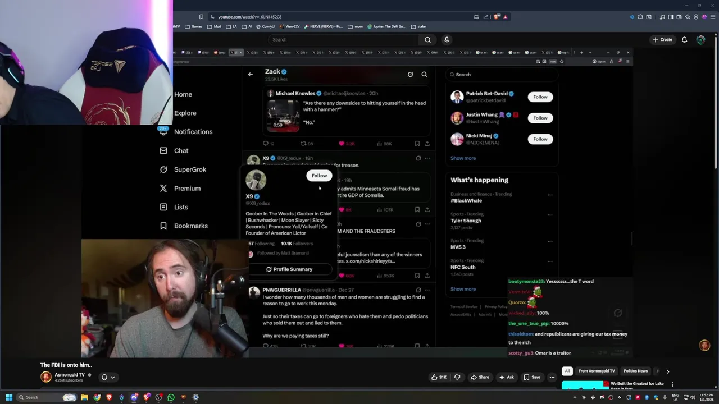Click the search icon in Zack's profile header
This screenshot has width=719, height=404.
pyautogui.click(x=424, y=74)
